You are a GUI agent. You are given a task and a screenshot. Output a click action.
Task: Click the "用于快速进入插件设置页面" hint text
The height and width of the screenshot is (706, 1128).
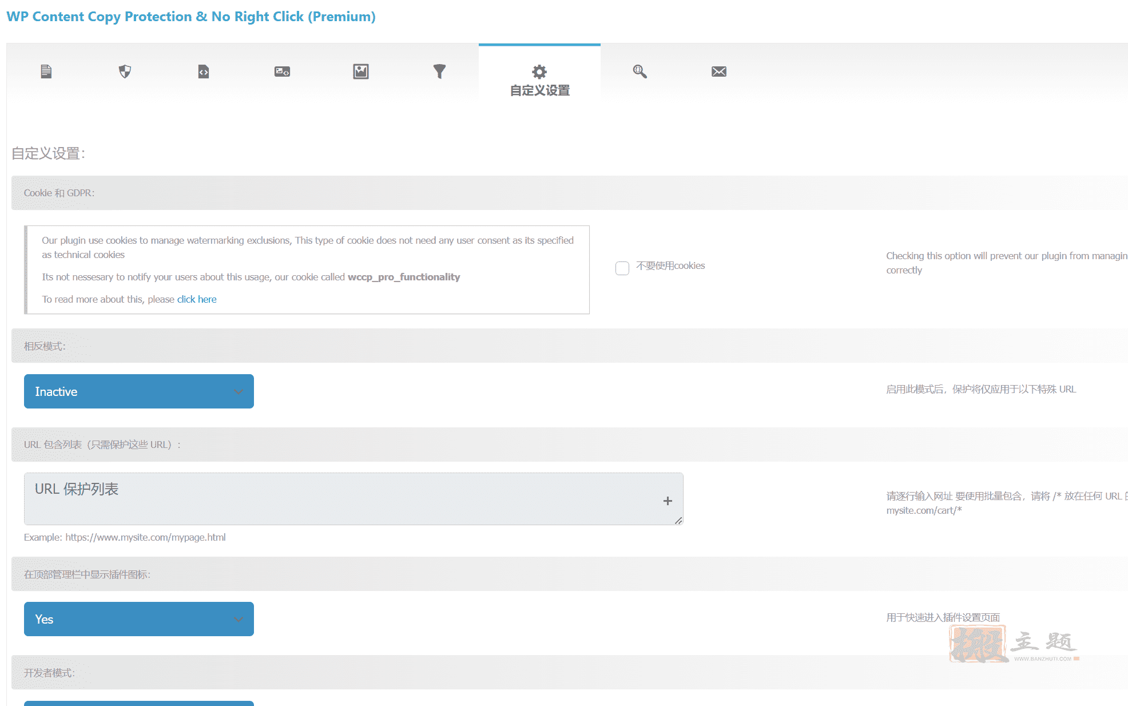(943, 617)
